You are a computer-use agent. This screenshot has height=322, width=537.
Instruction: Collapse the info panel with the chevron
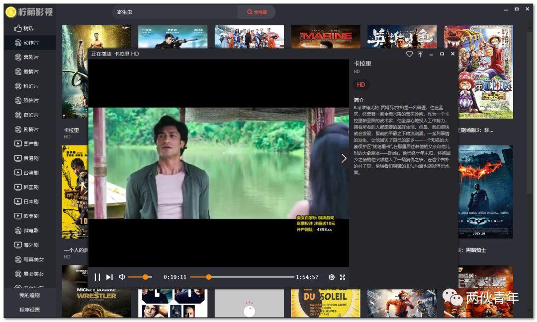(344, 158)
